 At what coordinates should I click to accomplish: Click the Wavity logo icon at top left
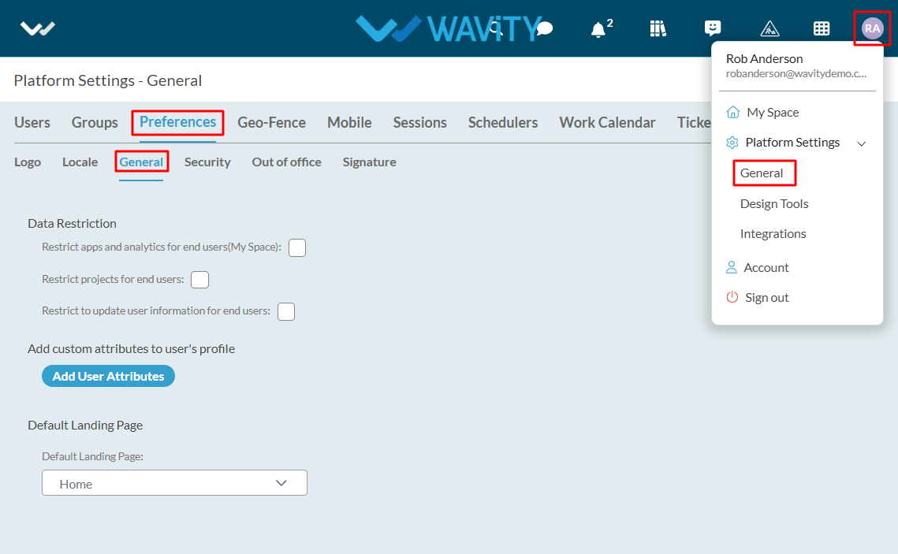(x=37, y=28)
